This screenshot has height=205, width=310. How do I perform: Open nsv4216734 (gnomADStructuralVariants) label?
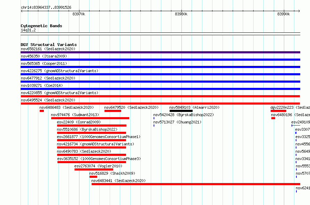coord(95,144)
